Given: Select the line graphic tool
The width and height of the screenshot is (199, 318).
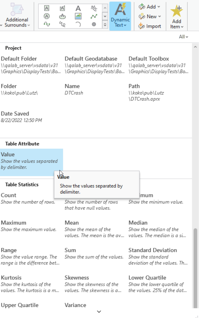Looking at the screenshot, I should pos(94,16).
